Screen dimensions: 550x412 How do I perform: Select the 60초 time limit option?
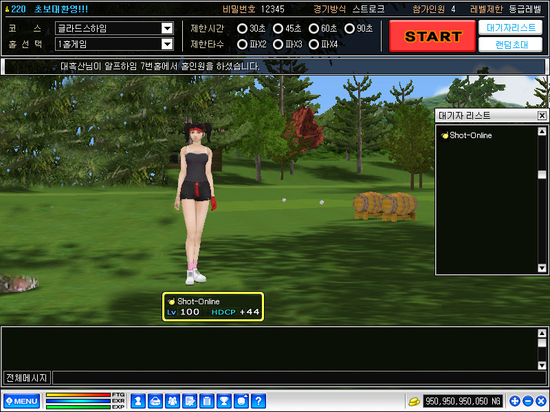[313, 28]
